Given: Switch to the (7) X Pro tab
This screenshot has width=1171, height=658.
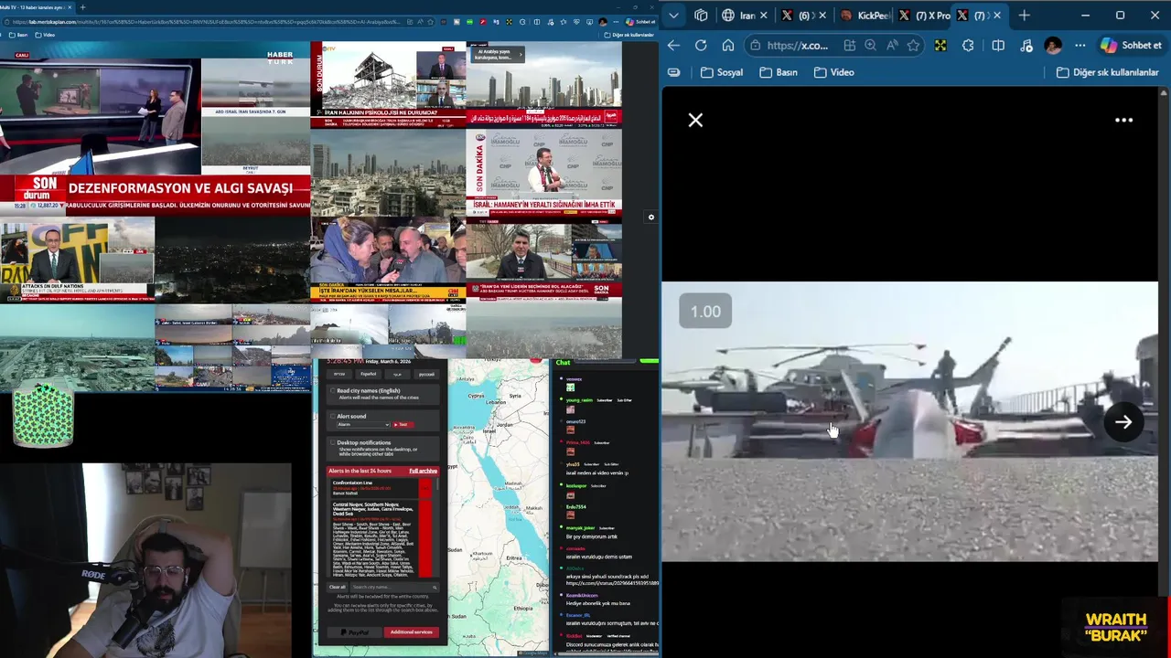Looking at the screenshot, I should tap(924, 15).
